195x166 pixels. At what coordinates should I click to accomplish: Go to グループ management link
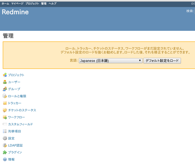(x=14, y=89)
